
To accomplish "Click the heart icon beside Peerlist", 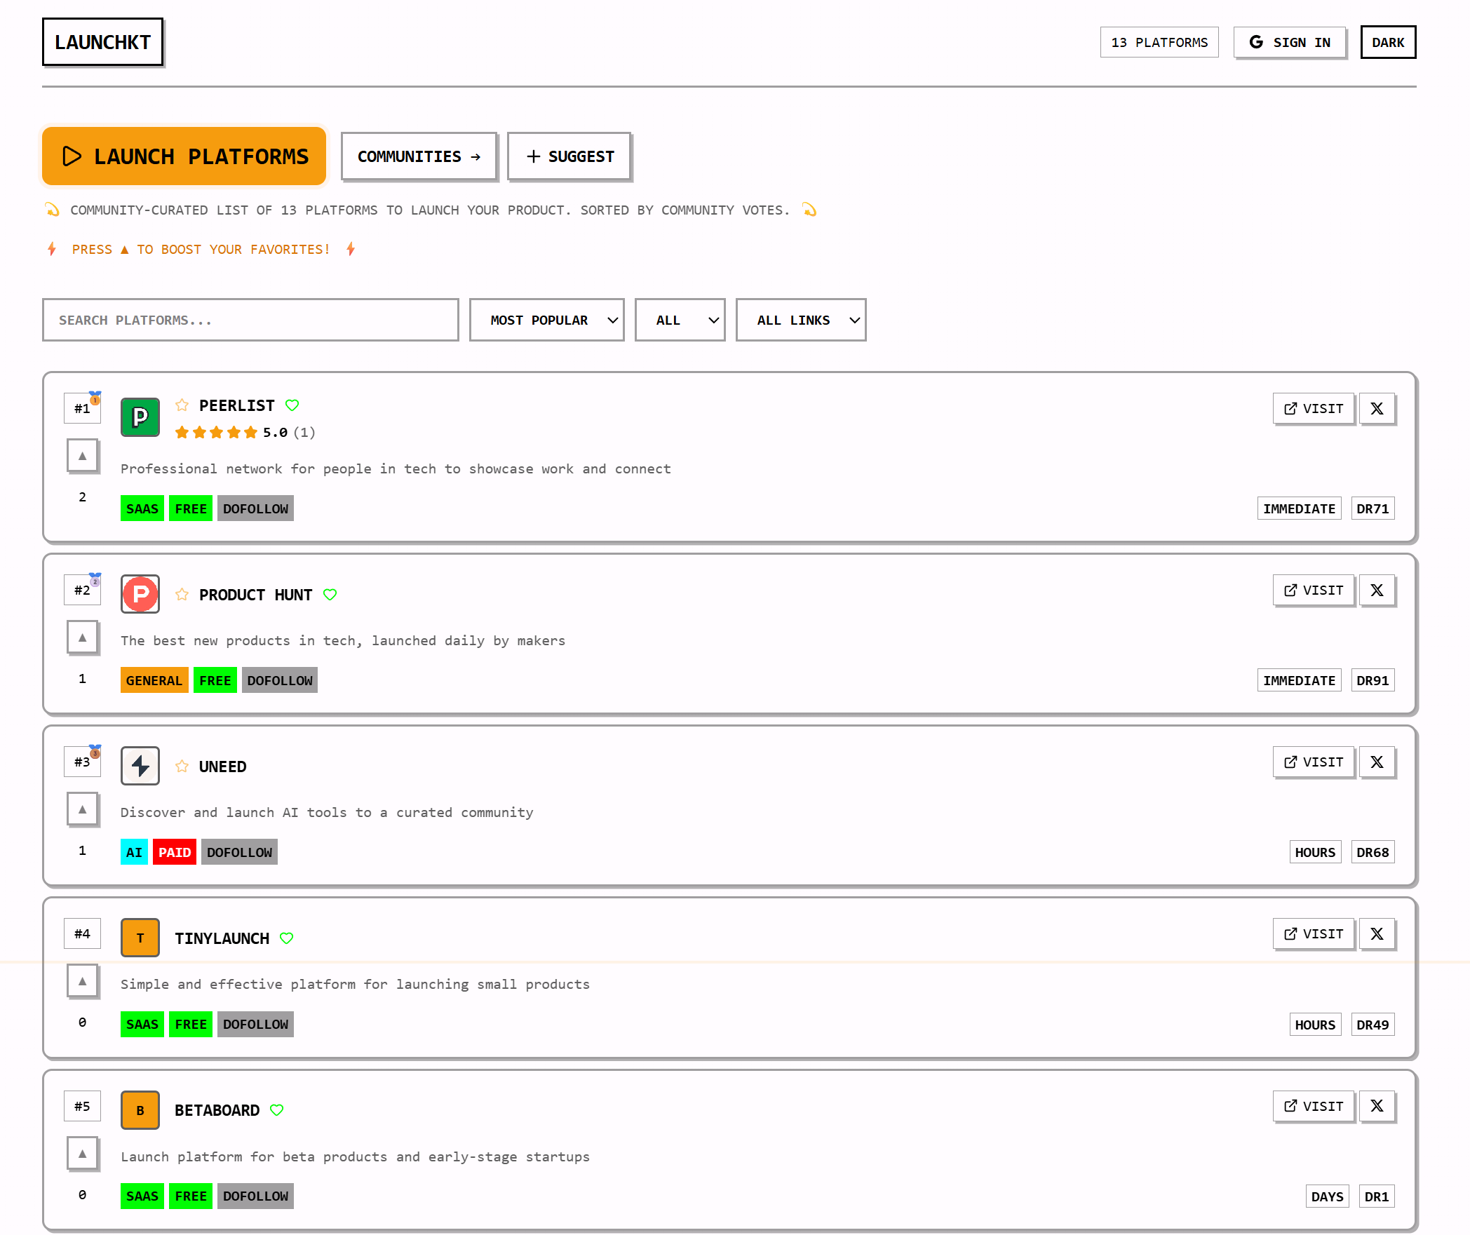I will tap(292, 405).
